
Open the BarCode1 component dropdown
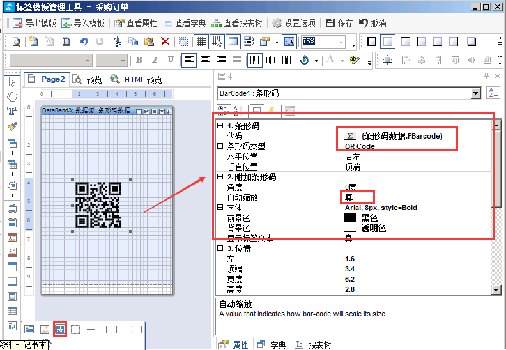[x=476, y=93]
